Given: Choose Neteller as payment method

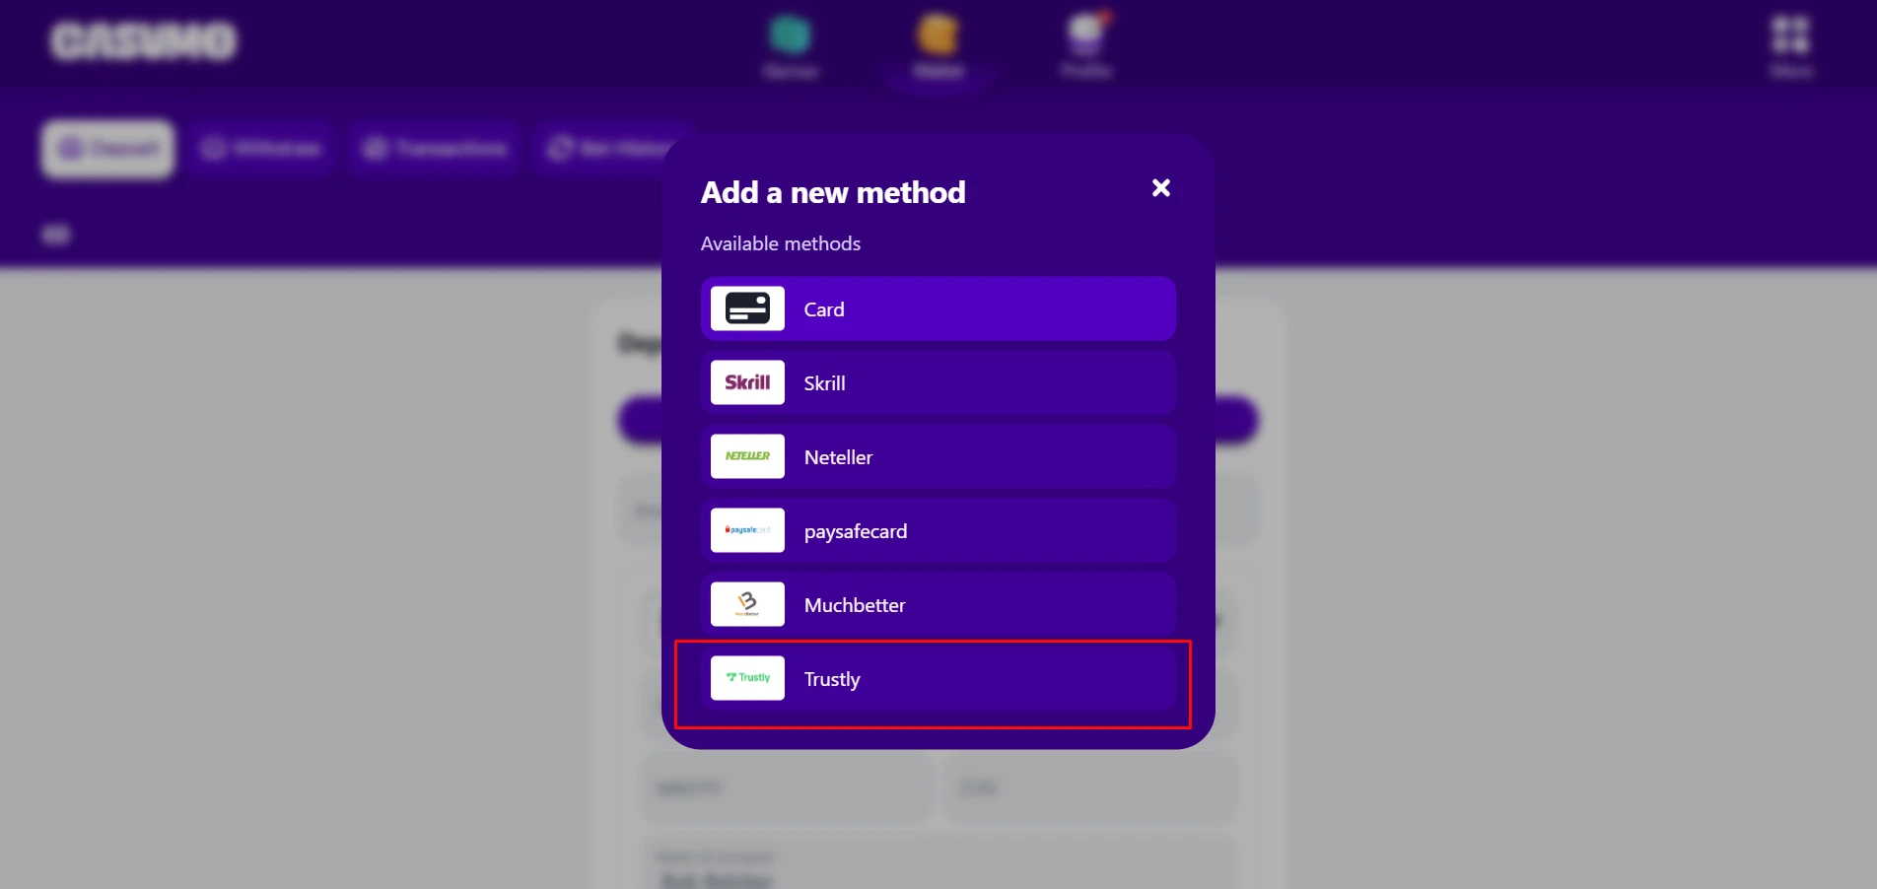Looking at the screenshot, I should [x=938, y=457].
